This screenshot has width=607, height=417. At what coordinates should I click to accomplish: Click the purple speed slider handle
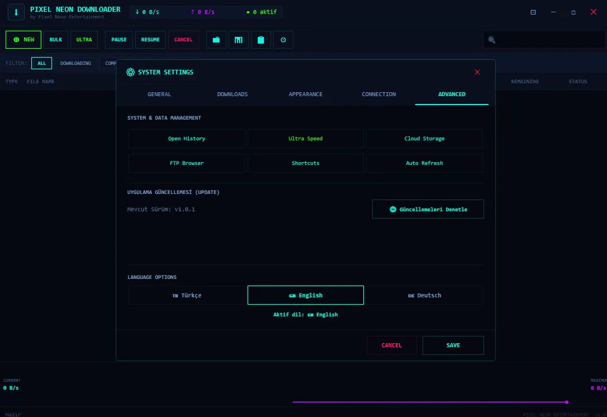click(x=567, y=402)
